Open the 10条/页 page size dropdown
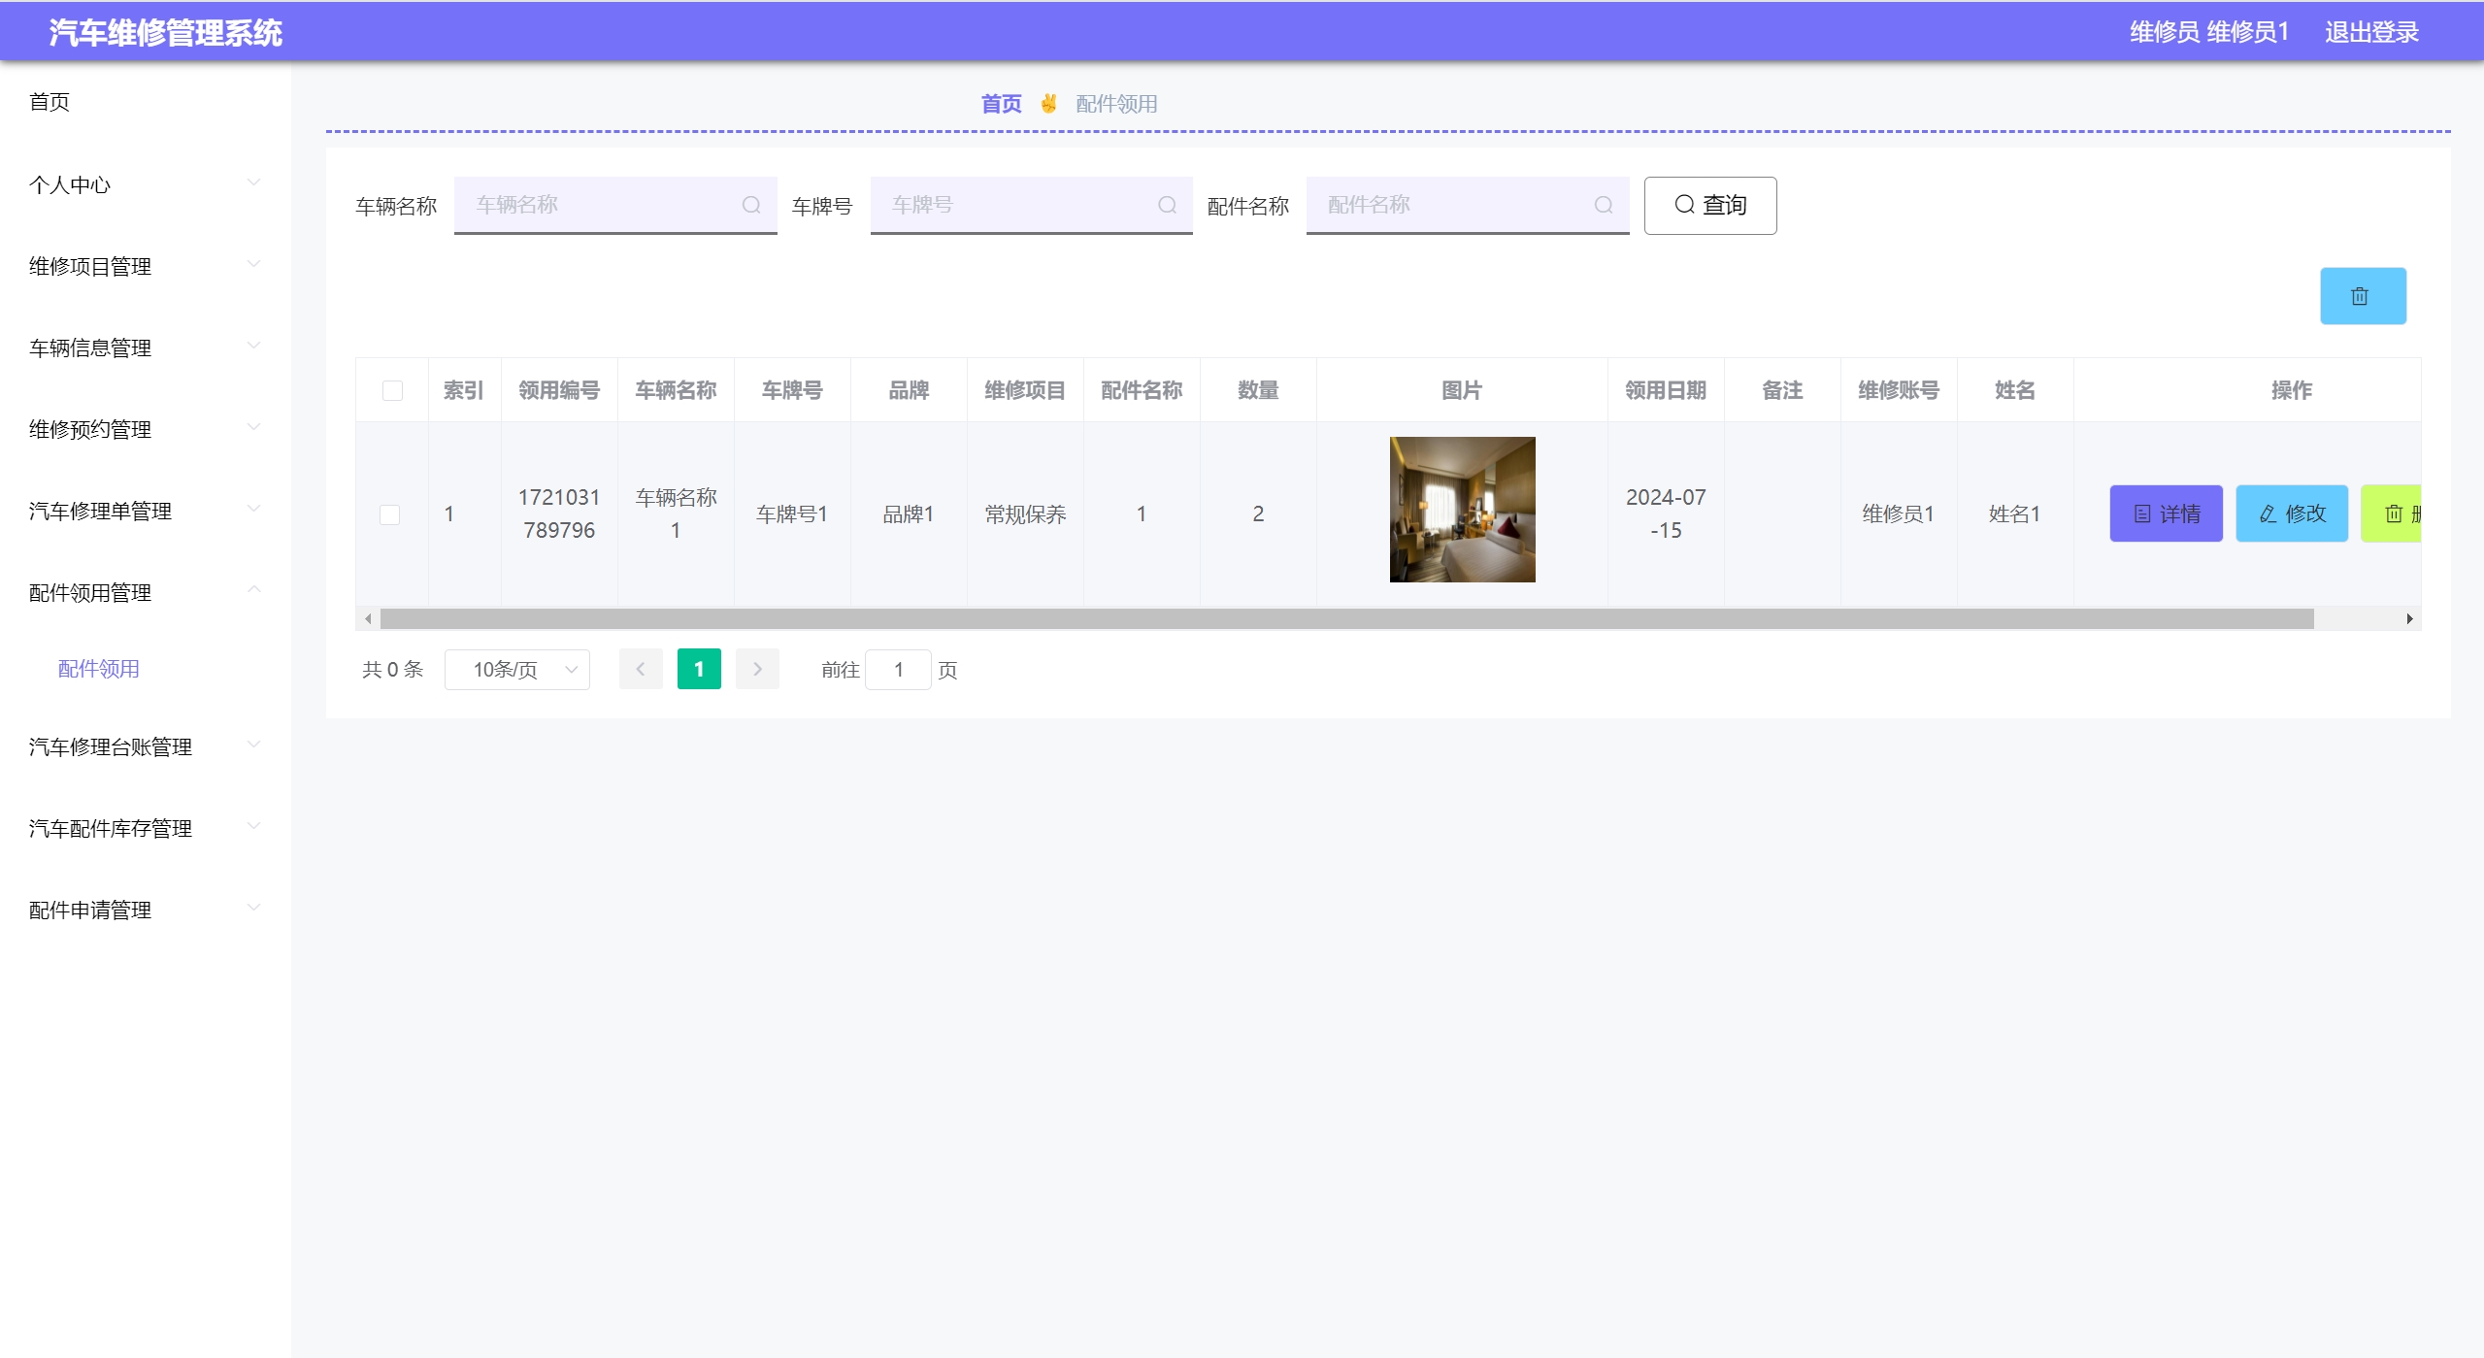The image size is (2484, 1358). click(x=516, y=670)
